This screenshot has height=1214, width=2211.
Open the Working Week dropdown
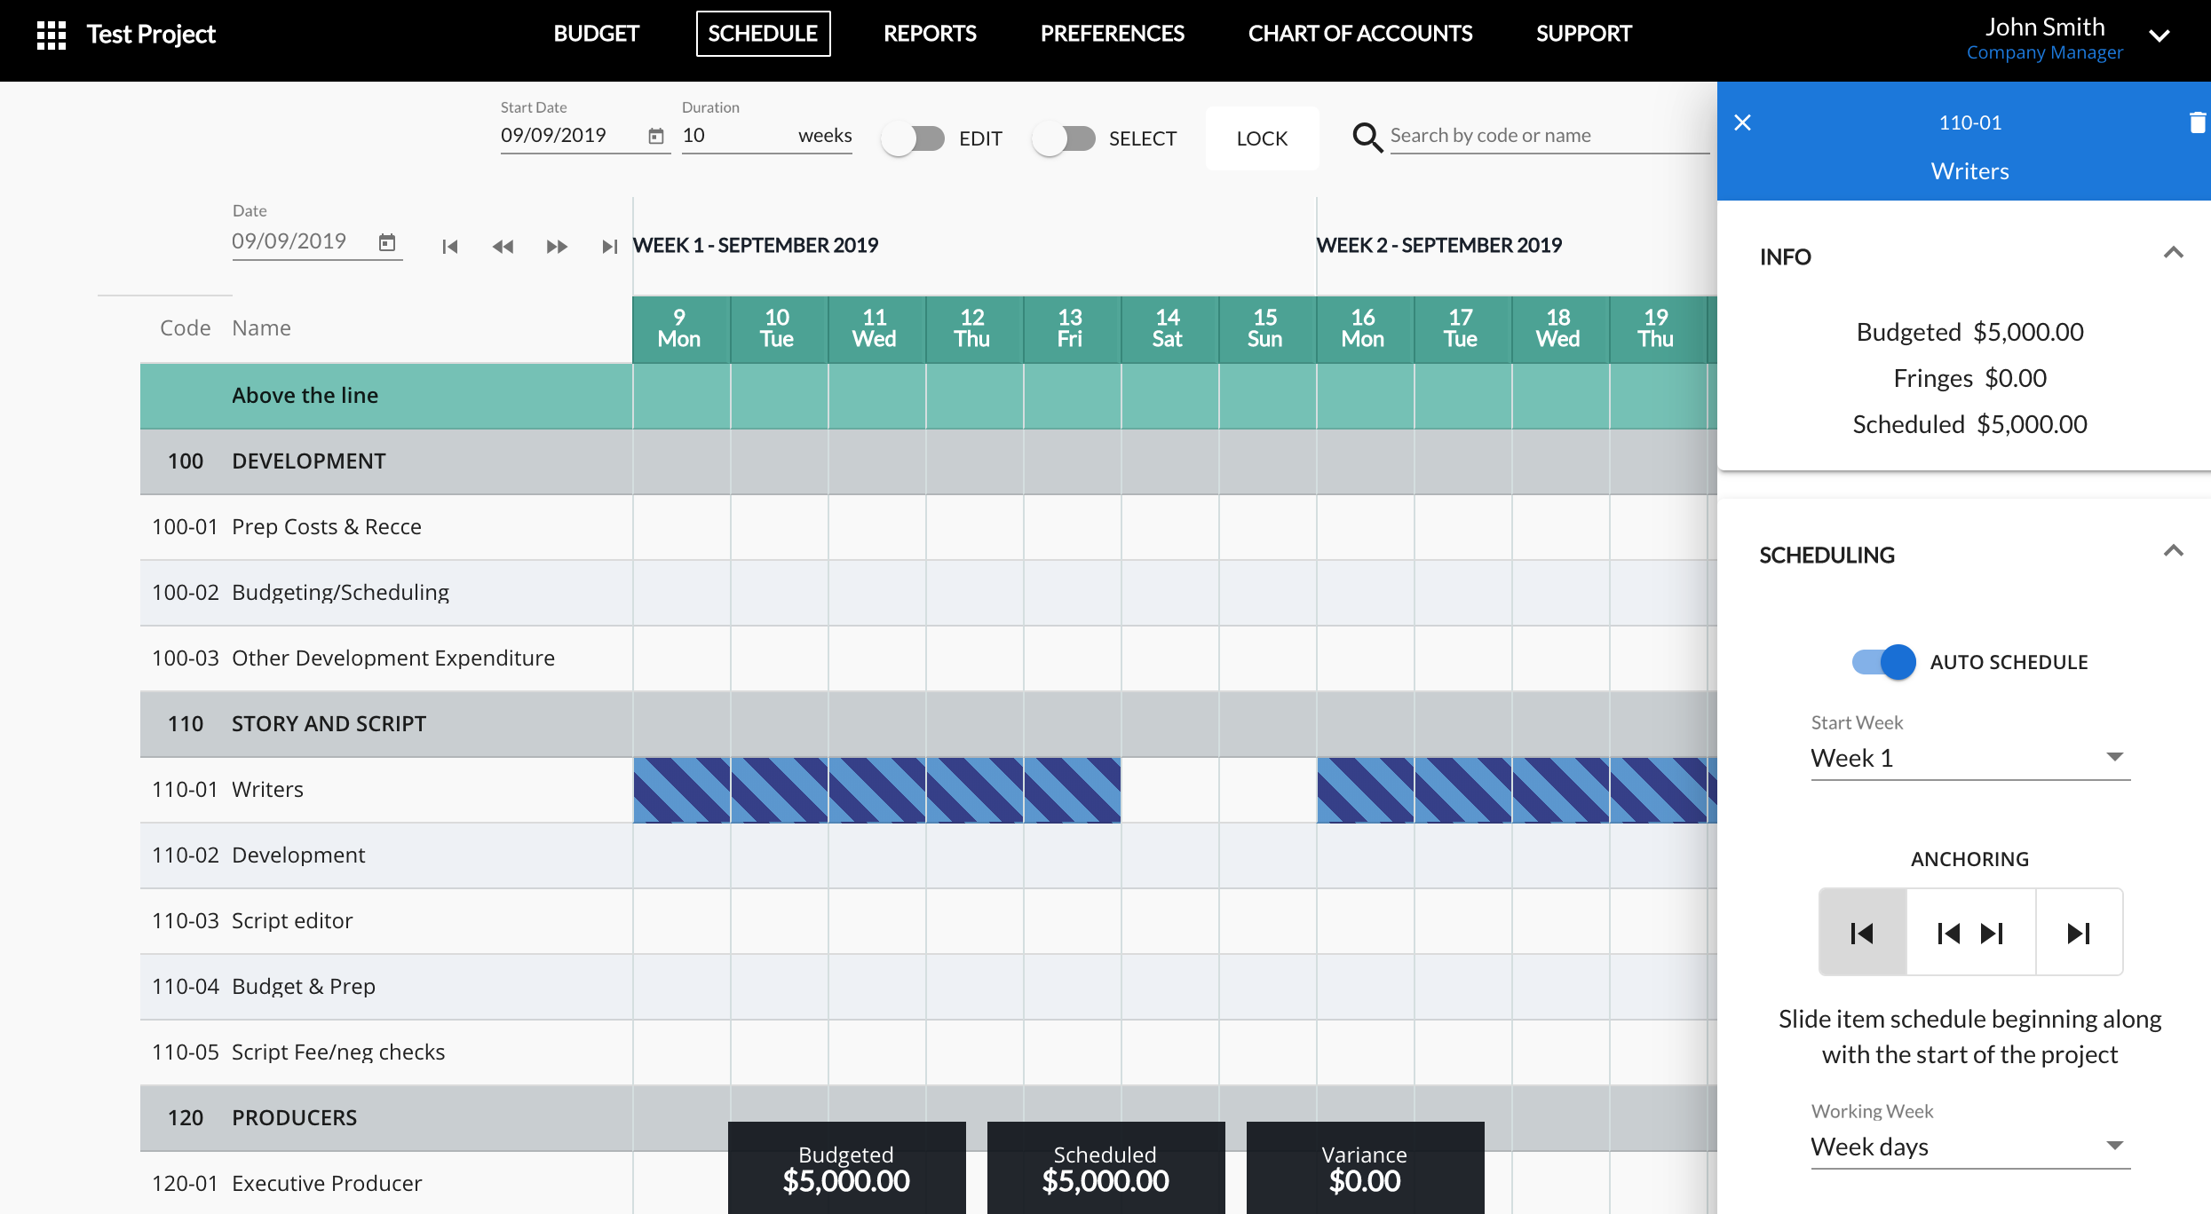(1969, 1147)
